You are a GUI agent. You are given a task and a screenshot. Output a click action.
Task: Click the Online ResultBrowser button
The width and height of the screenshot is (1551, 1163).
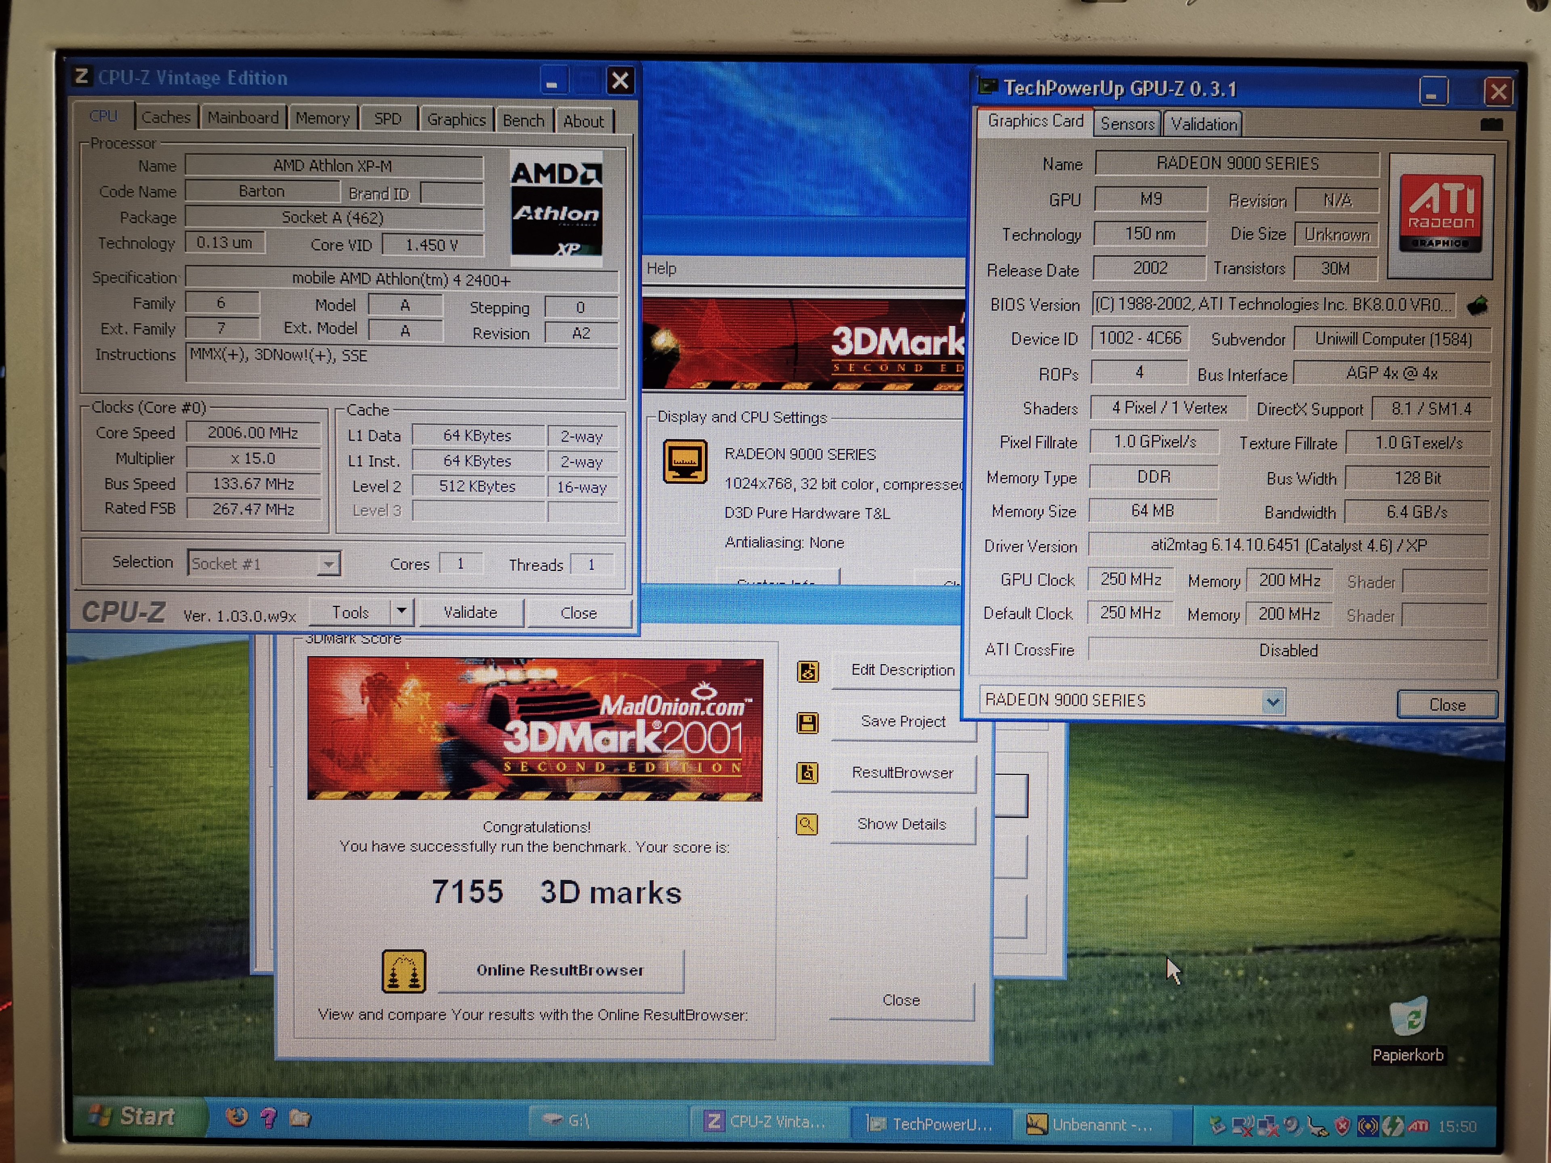click(x=559, y=970)
